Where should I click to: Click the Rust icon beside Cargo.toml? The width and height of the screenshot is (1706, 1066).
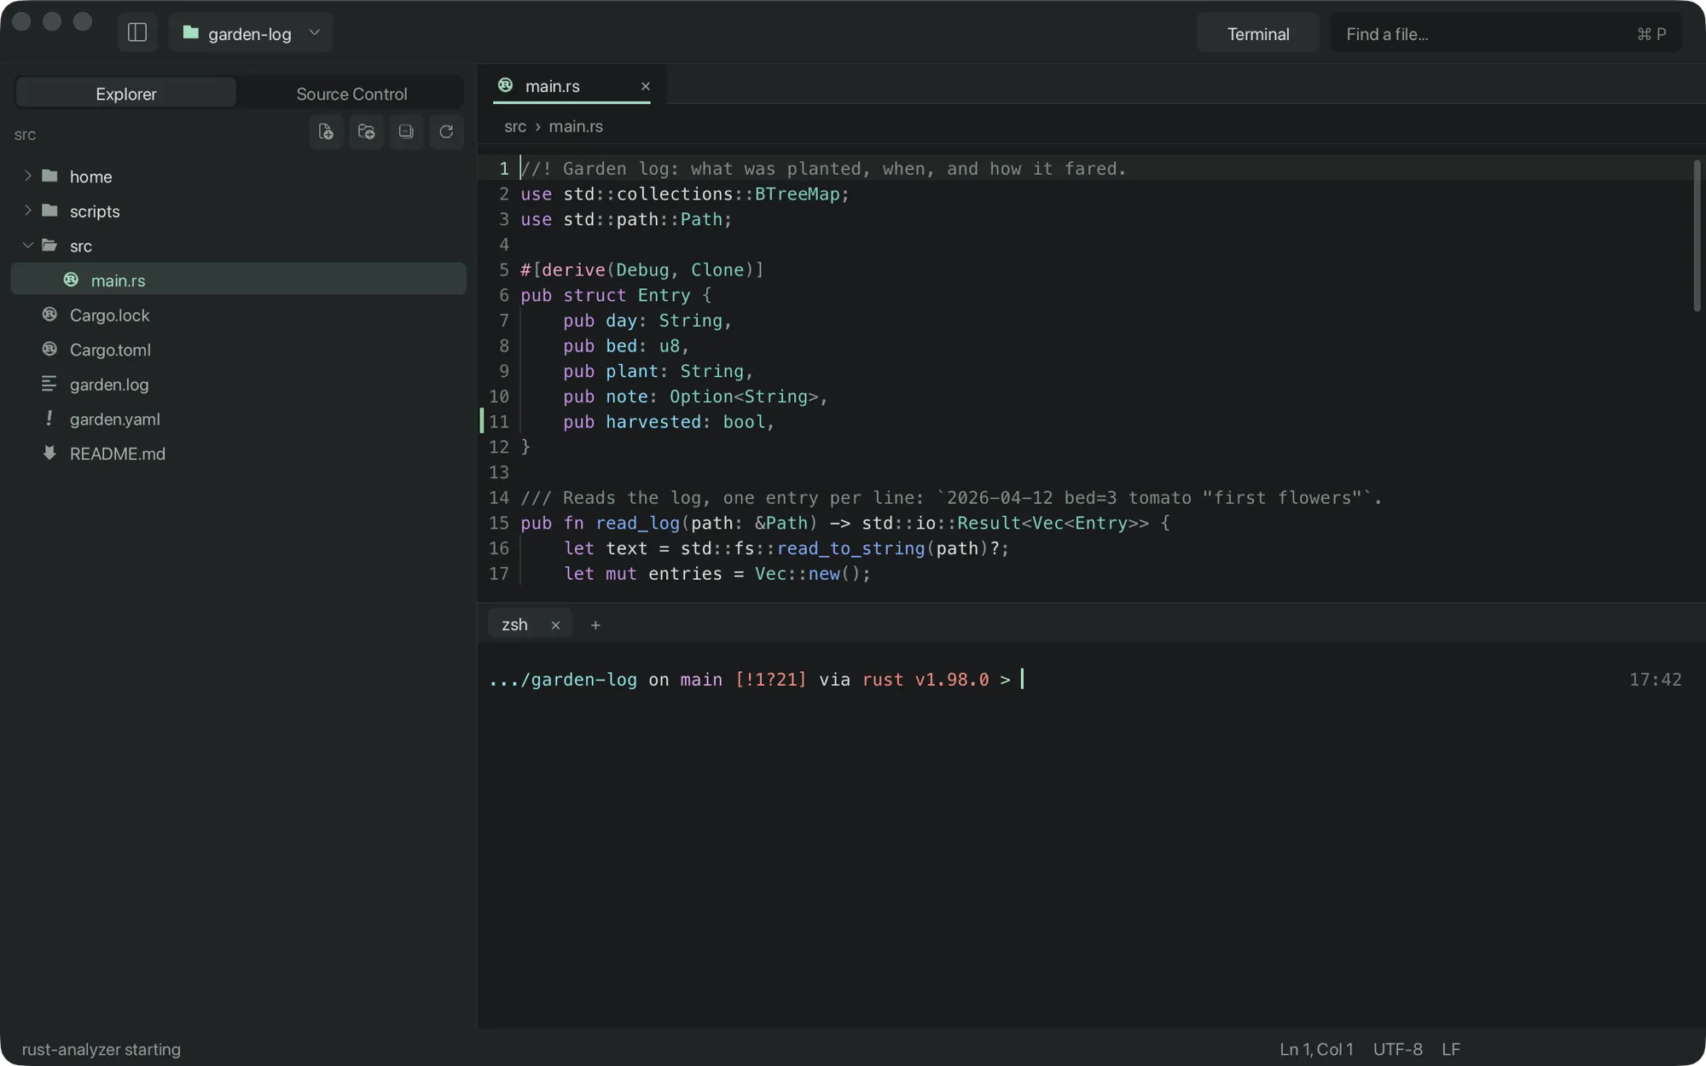49,349
